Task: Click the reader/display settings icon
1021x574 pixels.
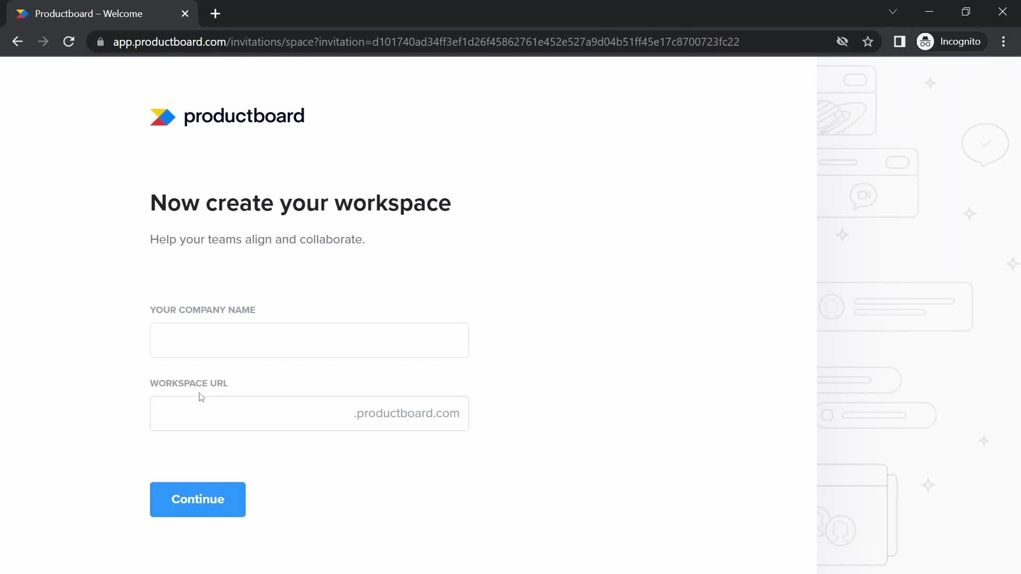Action: 900,41
